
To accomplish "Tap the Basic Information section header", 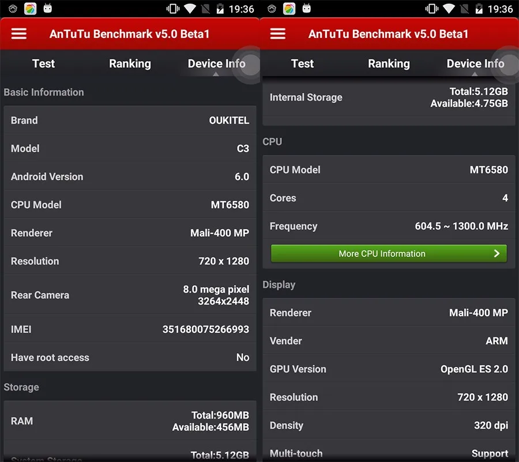I will coord(44,92).
